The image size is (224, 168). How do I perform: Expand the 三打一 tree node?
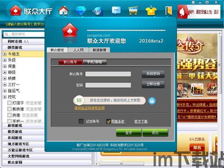tap(5, 84)
